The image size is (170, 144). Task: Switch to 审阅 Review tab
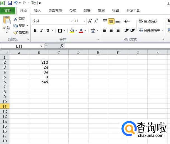(x=101, y=11)
